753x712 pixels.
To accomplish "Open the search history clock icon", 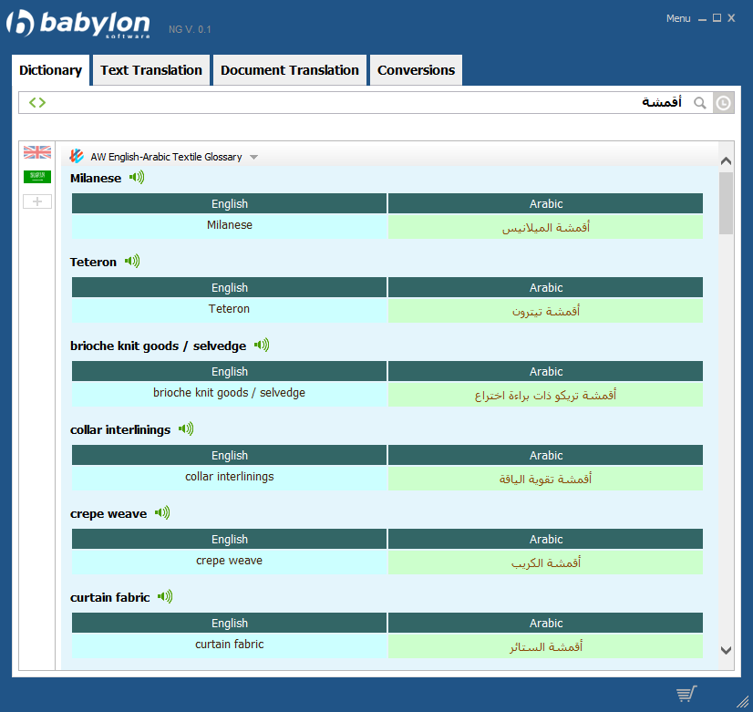I will [x=722, y=103].
